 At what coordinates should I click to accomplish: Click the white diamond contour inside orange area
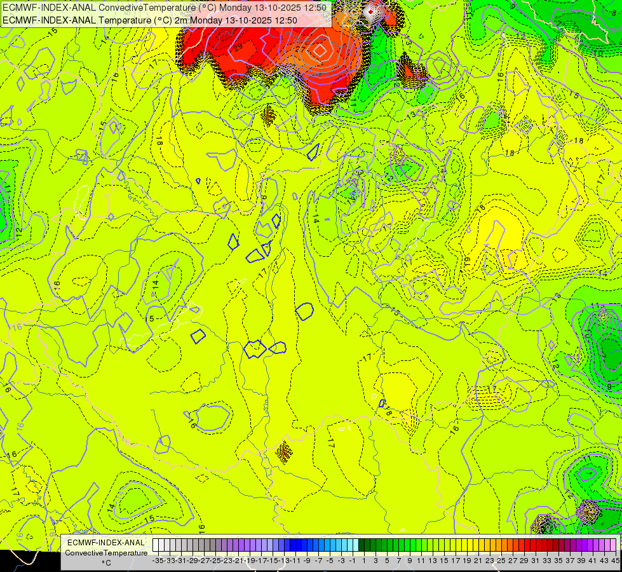click(320, 49)
